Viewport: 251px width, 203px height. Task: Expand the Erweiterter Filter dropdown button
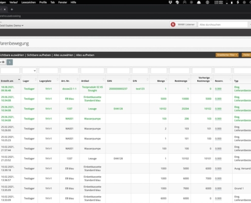(x=227, y=55)
